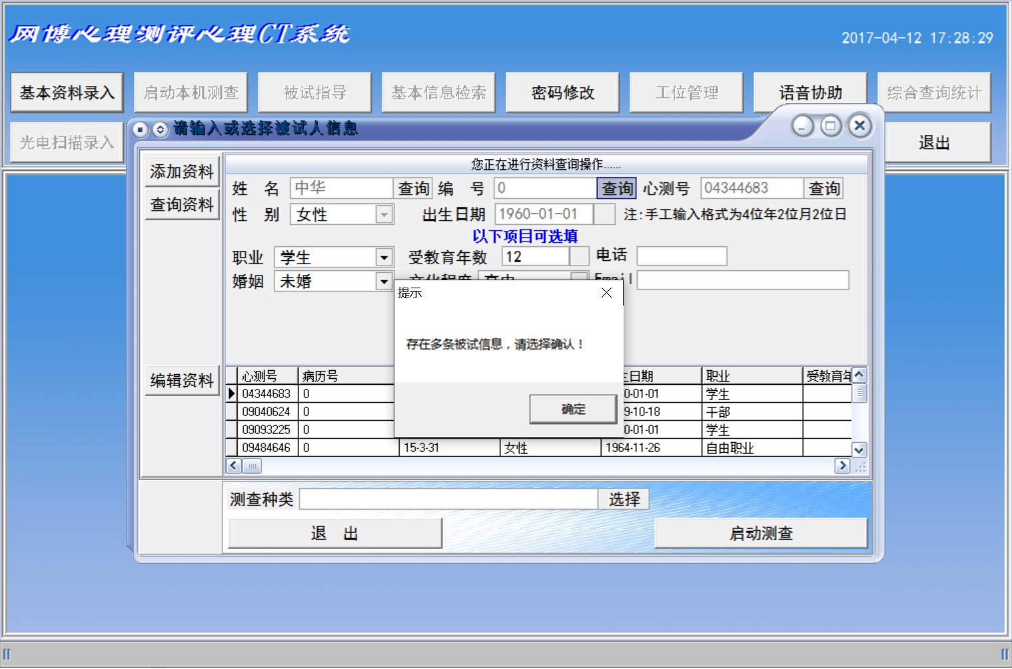Click the 电话 input field

[x=682, y=256]
